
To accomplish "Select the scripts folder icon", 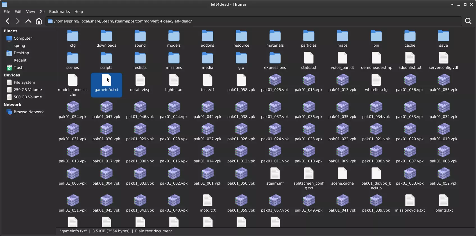I will point(106,58).
